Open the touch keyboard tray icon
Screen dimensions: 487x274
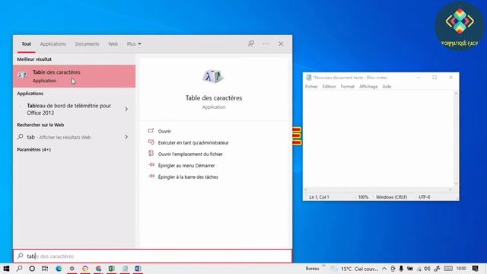pyautogui.click(x=448, y=269)
